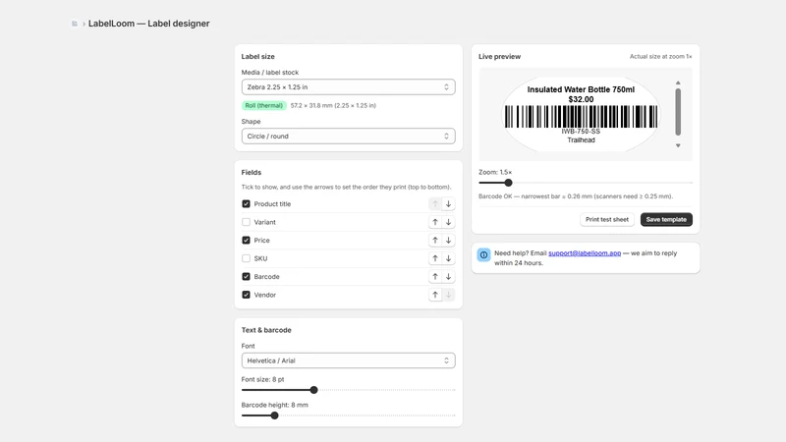
Task: Enable the Variant field checkbox
Action: 247,222
